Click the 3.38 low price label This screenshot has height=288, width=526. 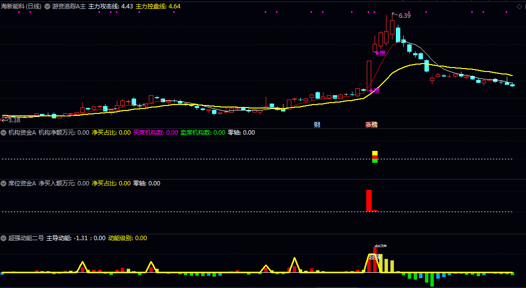click(14, 120)
